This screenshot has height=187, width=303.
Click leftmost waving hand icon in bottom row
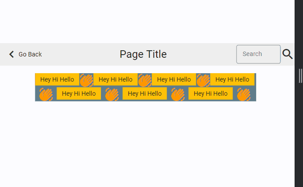click(x=46, y=94)
